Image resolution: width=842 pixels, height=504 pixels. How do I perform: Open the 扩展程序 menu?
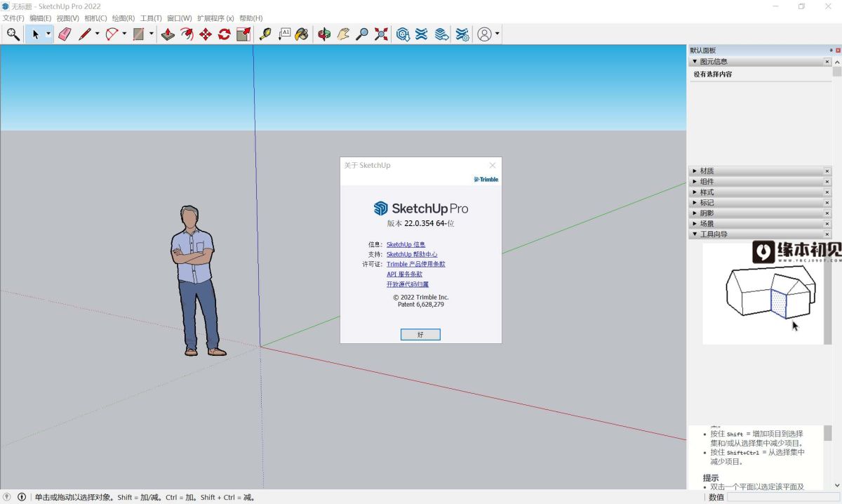pos(215,18)
